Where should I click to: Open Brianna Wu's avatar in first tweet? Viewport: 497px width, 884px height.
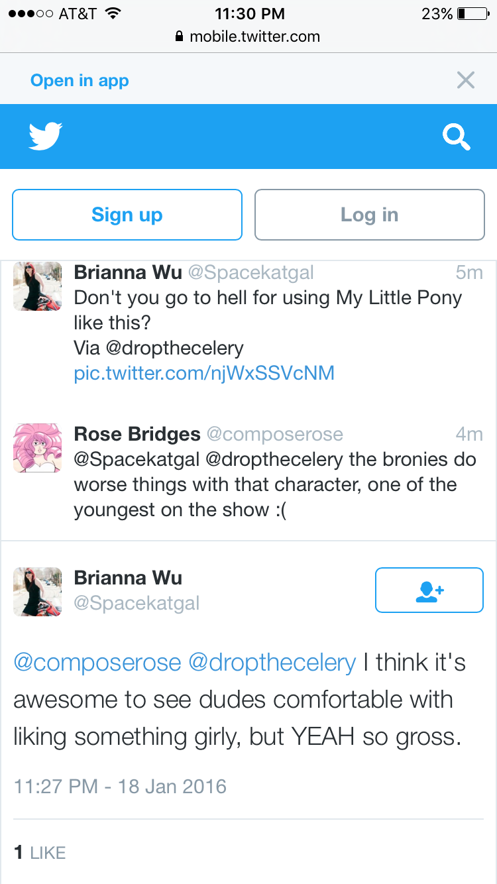point(37,286)
